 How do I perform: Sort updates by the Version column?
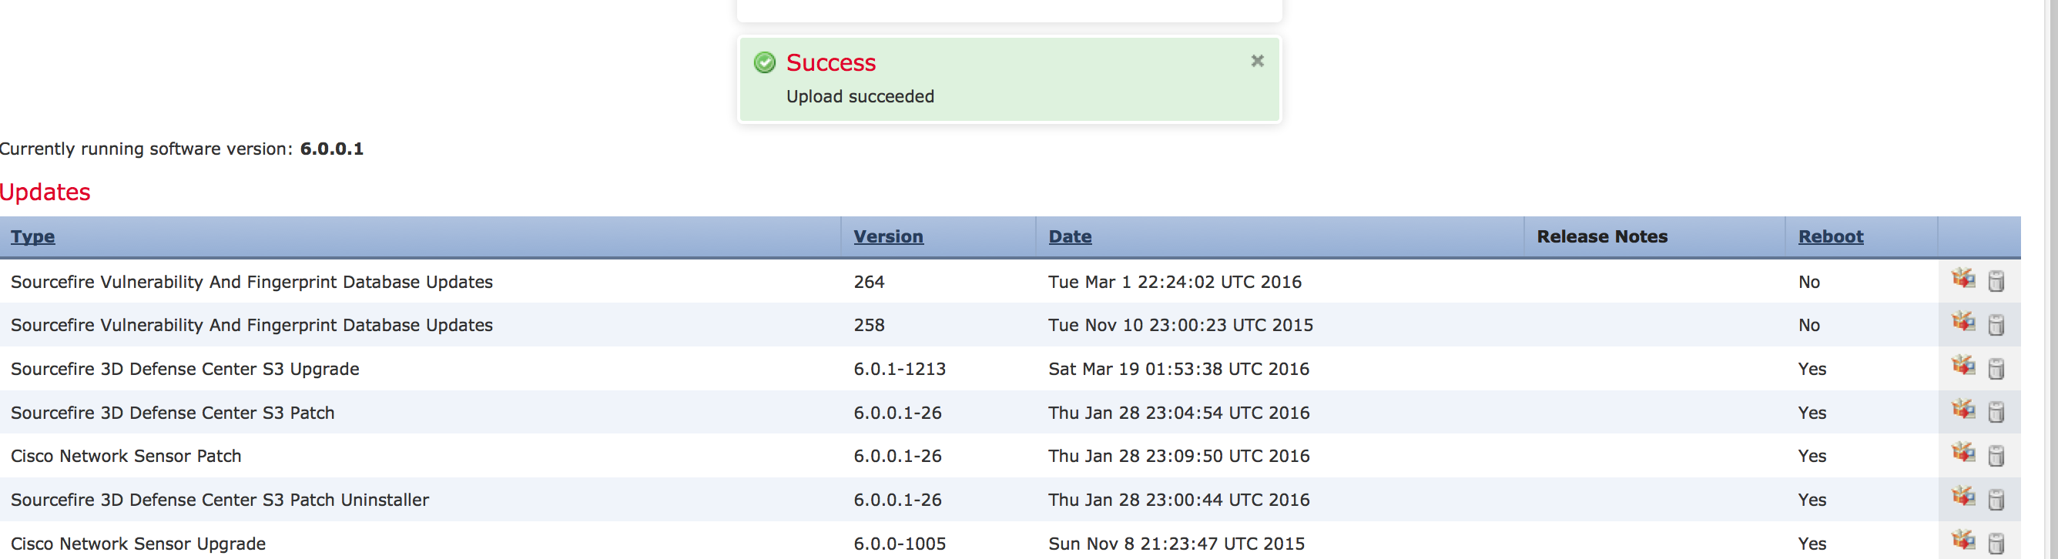click(x=887, y=236)
